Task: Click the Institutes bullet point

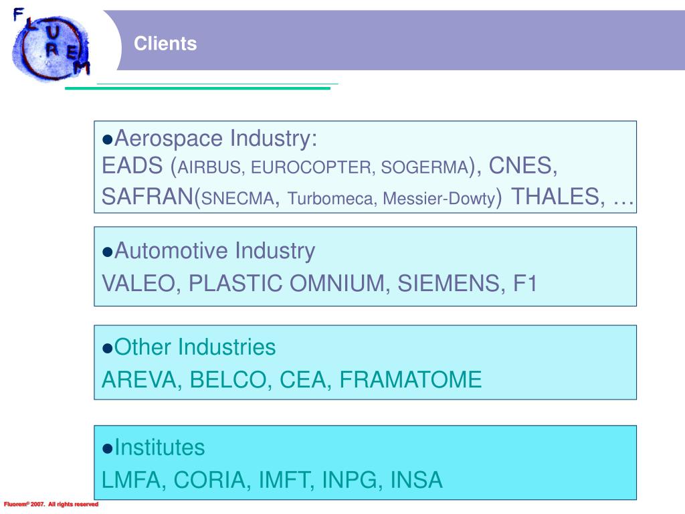Action: coord(108,448)
